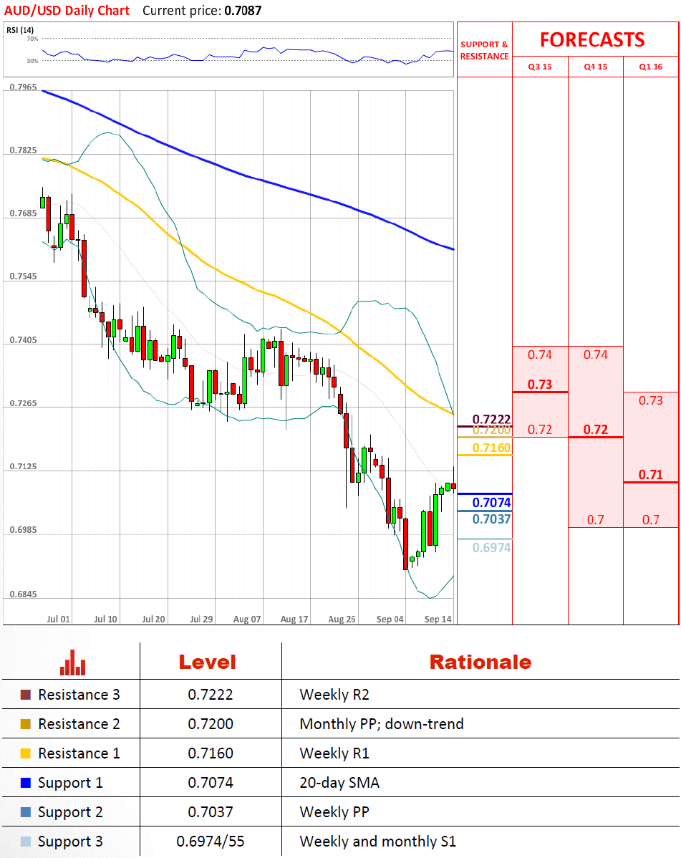Click the 20-day SMA rationale
This screenshot has height=858, width=681.
point(339,783)
